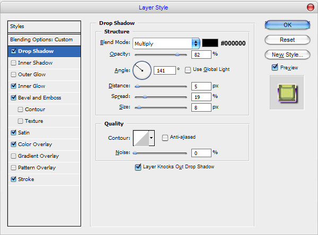This screenshot has width=318, height=235.
Task: Enable the Texture sub-option checkbox
Action: point(20,121)
